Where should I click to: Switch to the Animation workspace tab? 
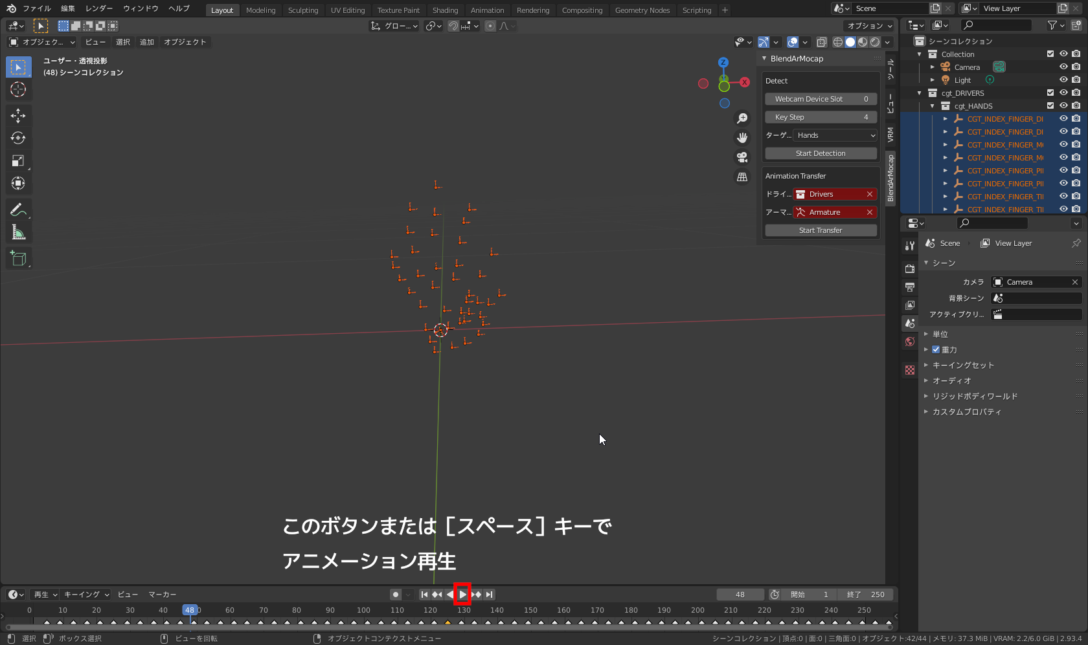(x=487, y=10)
